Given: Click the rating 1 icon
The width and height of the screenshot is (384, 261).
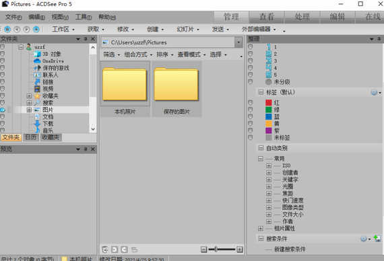Looking at the screenshot, I should 269,46.
